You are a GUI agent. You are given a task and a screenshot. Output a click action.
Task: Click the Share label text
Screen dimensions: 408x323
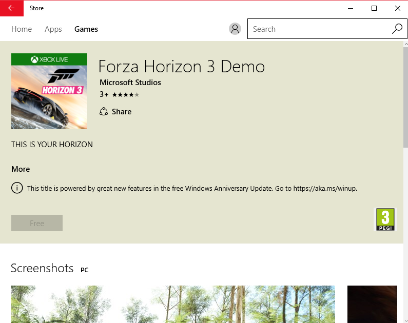(x=122, y=112)
